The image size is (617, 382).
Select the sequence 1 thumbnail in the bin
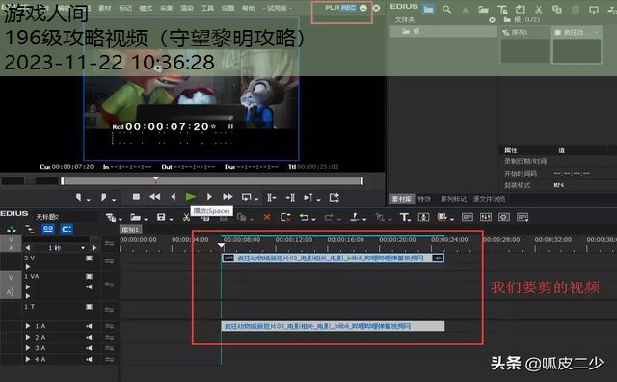524,45
